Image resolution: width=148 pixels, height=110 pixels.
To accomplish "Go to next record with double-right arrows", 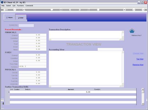I will pyautogui.click(x=80, y=10).
